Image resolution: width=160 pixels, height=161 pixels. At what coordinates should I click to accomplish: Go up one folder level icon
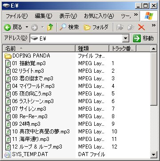point(50,27)
